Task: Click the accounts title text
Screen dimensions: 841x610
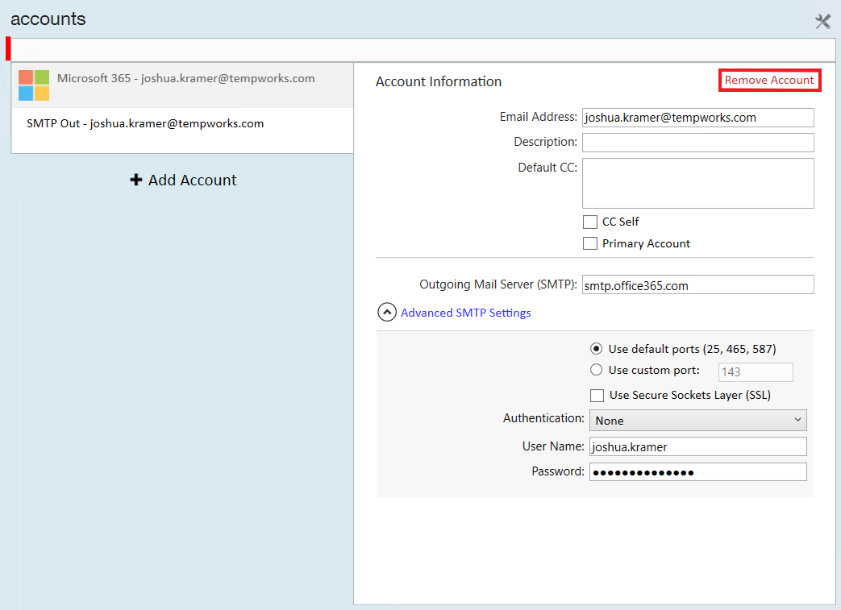Action: click(x=48, y=19)
